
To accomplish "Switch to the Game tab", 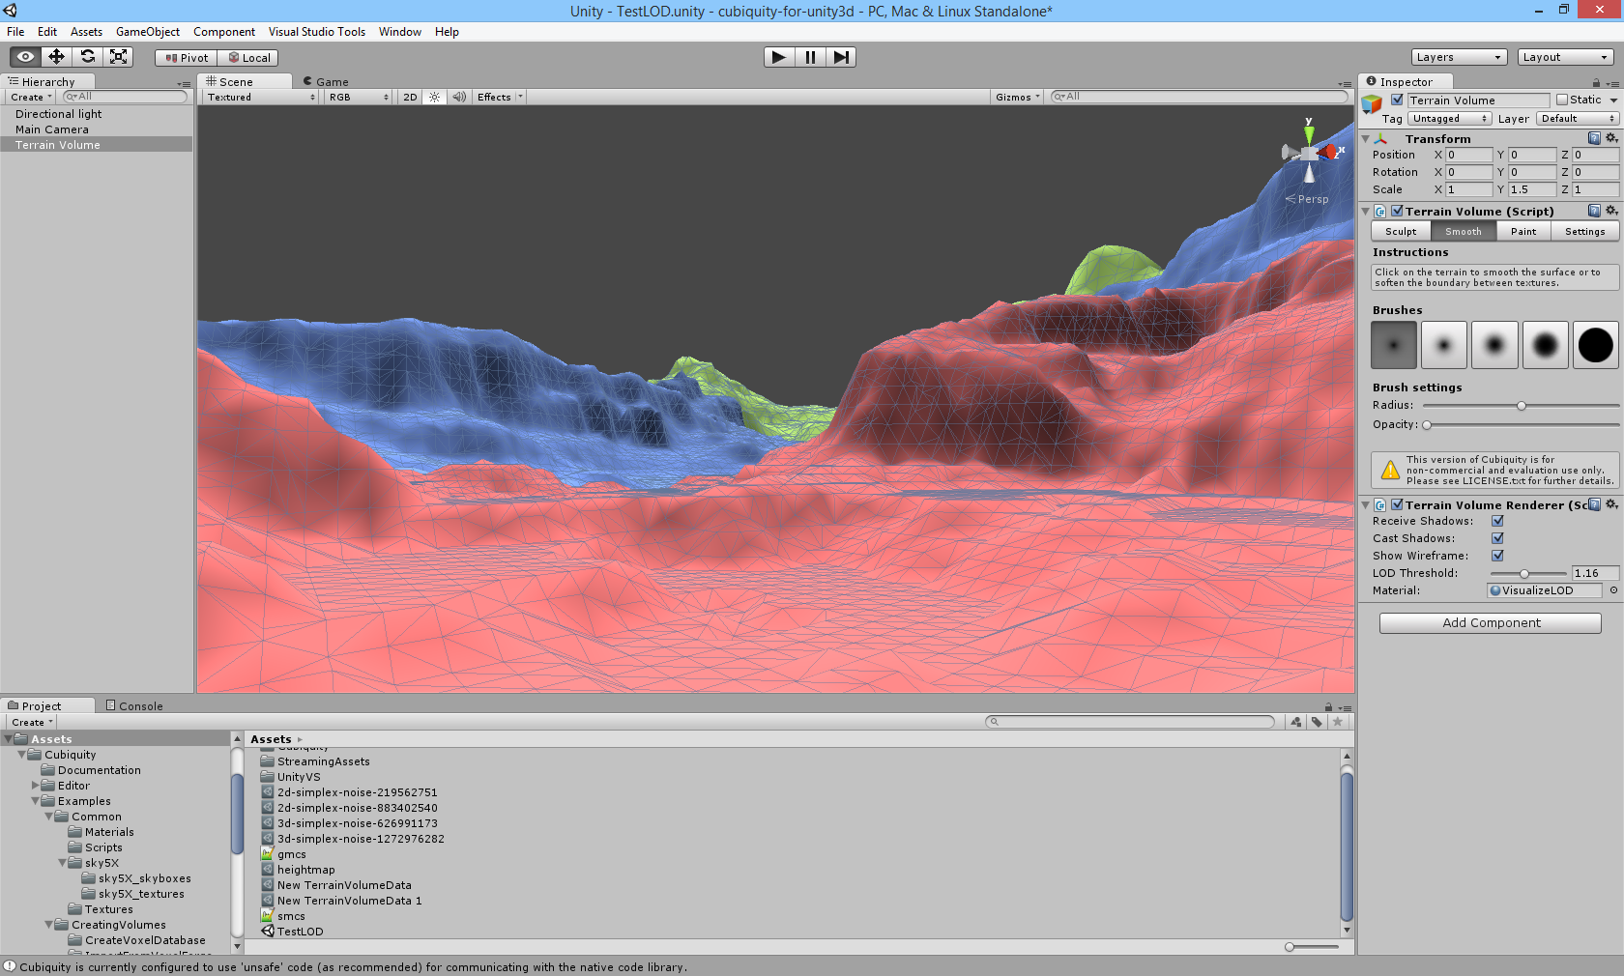I will (x=327, y=82).
